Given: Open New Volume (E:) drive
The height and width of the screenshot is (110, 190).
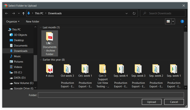Looking at the screenshot, I should [x=22, y=83].
